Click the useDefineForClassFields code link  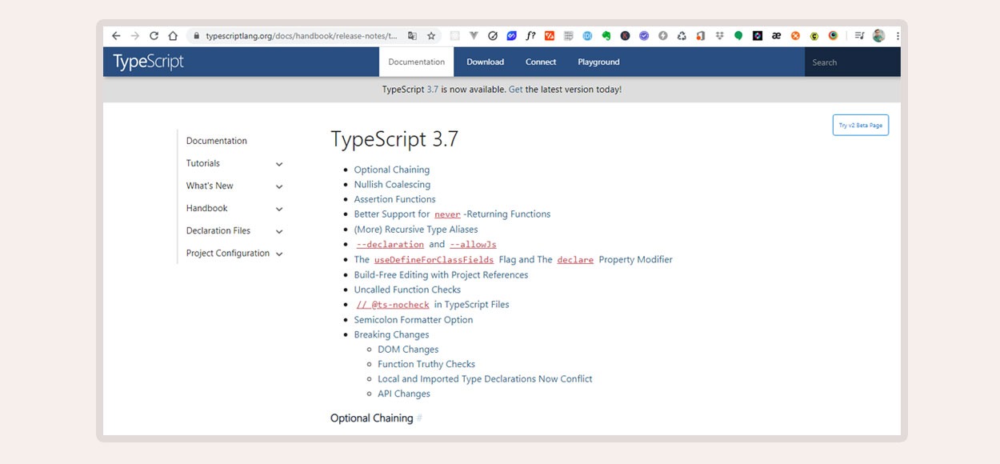tap(434, 260)
